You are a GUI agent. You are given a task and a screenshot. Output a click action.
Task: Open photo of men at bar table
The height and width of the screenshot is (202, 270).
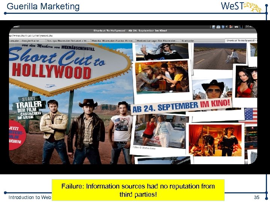162,77
